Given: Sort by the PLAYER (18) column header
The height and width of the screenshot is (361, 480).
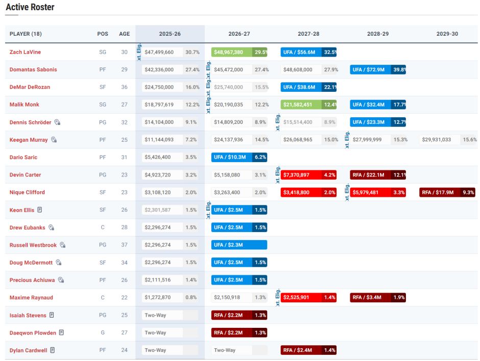Looking at the screenshot, I should tap(26, 34).
